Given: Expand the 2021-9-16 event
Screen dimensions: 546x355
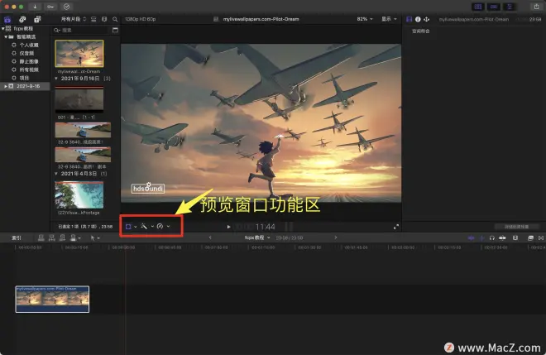Looking at the screenshot, I should 5,86.
